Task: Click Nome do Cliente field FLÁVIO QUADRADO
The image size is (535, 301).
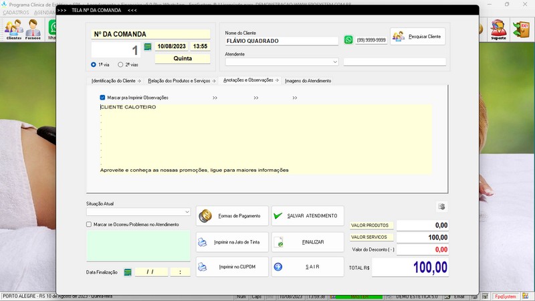Action: click(x=282, y=41)
